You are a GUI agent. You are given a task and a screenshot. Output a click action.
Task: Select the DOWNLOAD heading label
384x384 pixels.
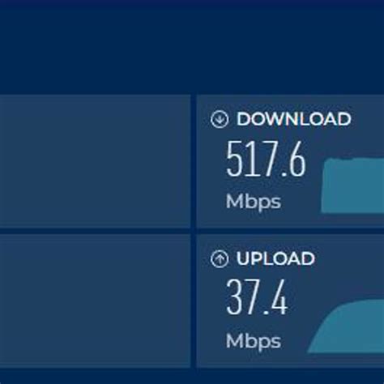click(294, 119)
